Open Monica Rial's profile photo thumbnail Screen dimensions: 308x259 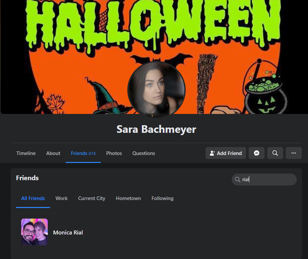[34, 232]
